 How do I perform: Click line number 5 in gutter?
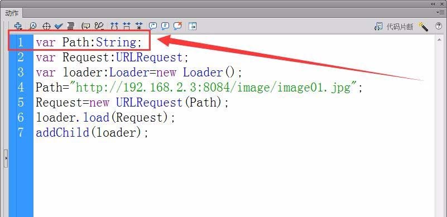click(21, 103)
